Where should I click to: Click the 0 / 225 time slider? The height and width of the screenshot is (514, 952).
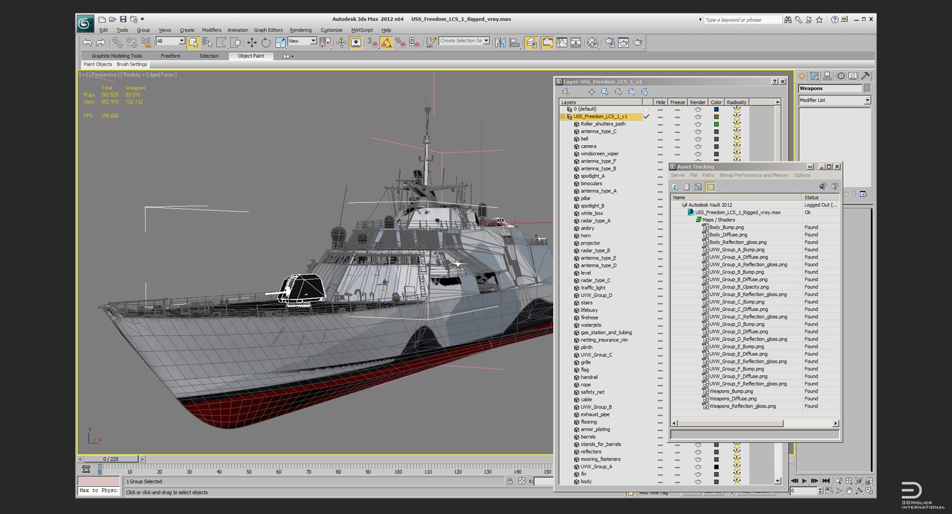111,459
